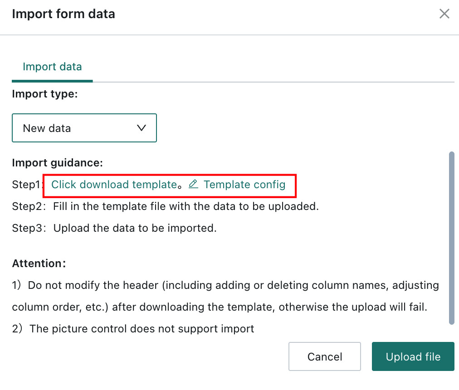Click the Import guidance heading
Viewport: 459px width, 390px height.
(57, 163)
